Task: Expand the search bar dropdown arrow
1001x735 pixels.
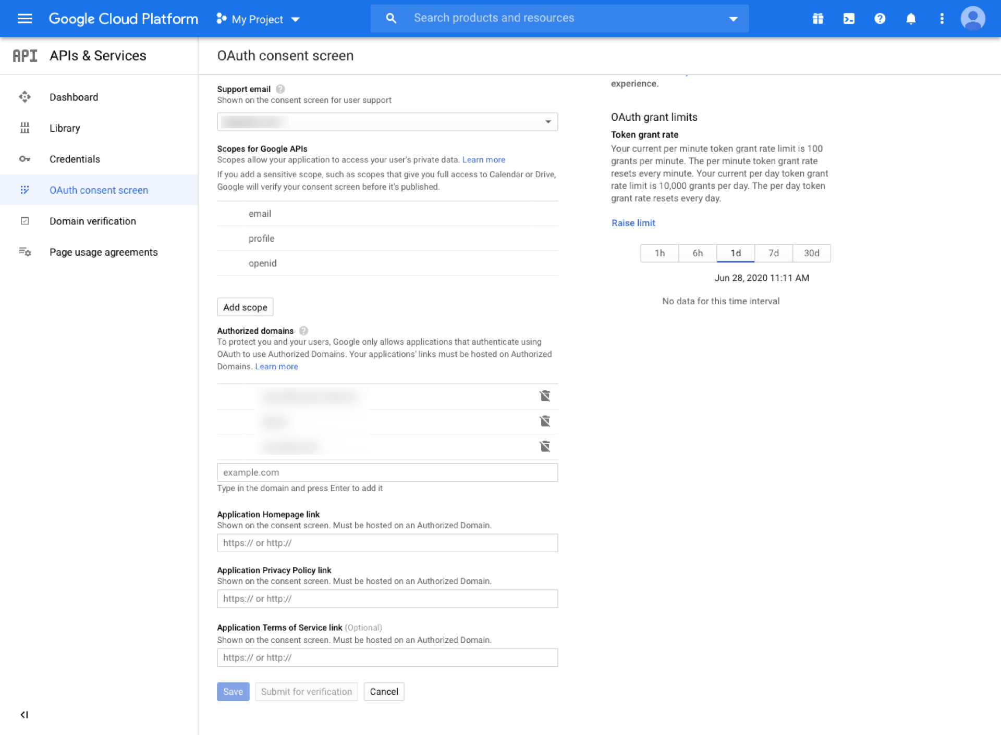Action: click(x=733, y=19)
